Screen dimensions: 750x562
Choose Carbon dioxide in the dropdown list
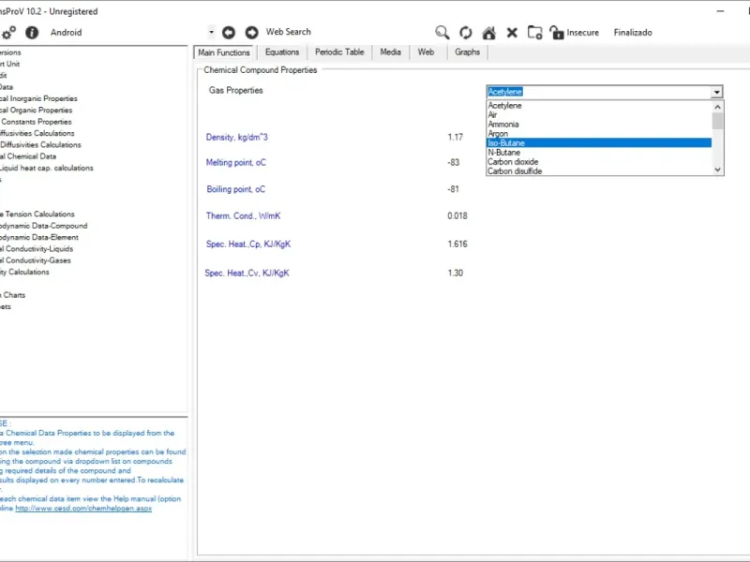point(513,162)
